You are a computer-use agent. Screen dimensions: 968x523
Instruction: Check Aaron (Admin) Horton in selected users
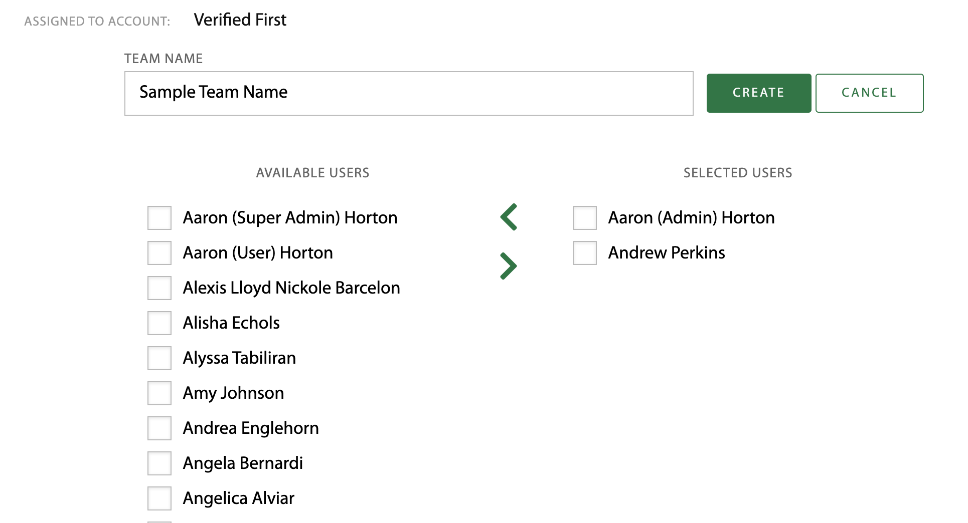585,218
